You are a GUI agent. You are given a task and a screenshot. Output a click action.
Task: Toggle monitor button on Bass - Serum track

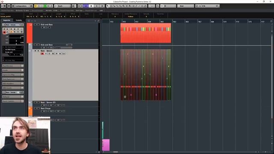(x=46, y=53)
